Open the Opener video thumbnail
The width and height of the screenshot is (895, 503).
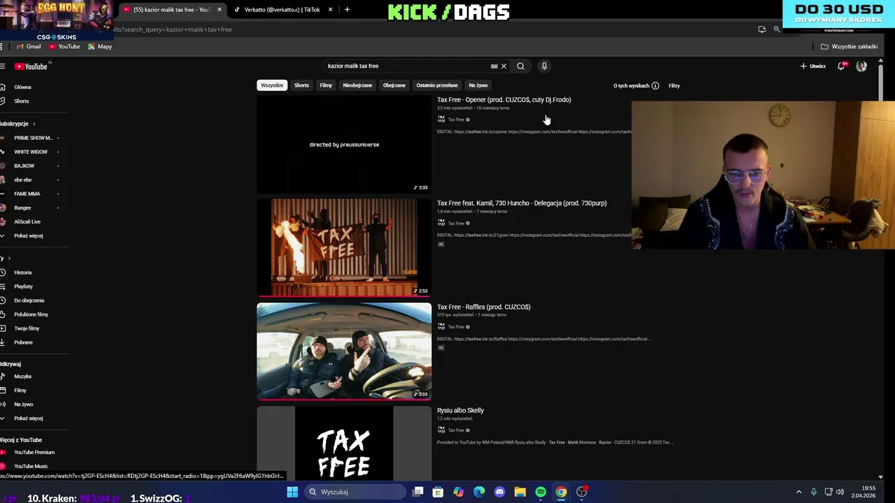coord(344,145)
